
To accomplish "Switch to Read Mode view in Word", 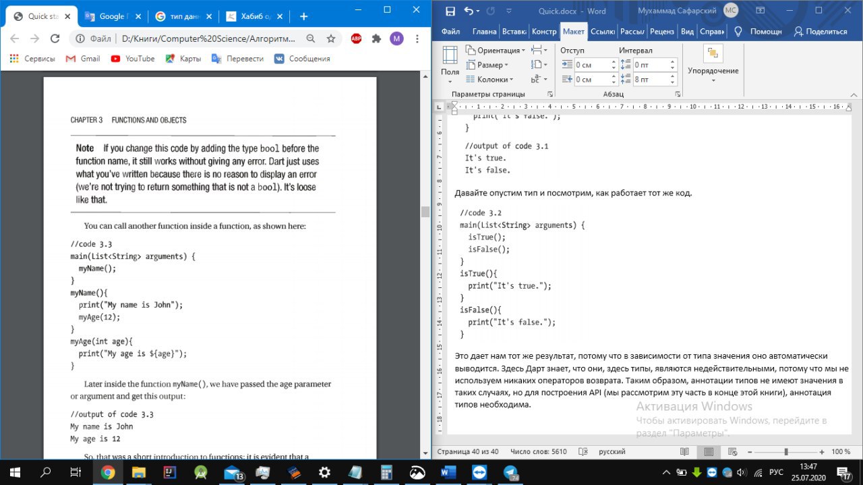I will pyautogui.click(x=684, y=451).
